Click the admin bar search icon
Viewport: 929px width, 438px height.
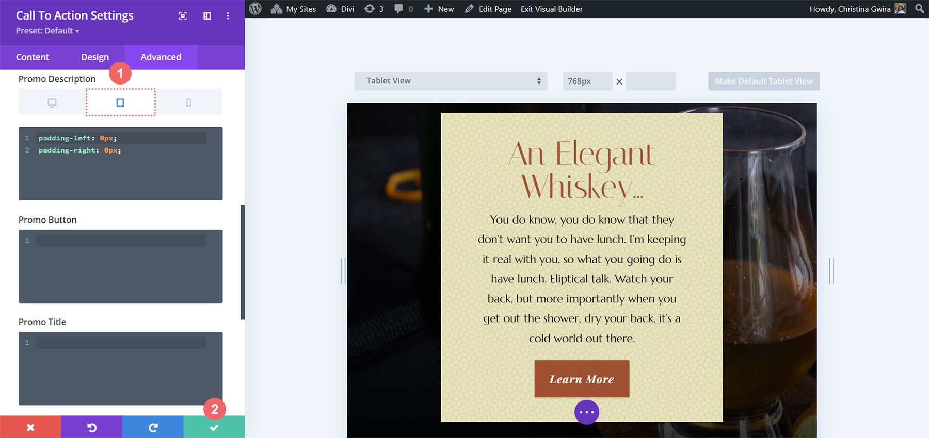919,9
